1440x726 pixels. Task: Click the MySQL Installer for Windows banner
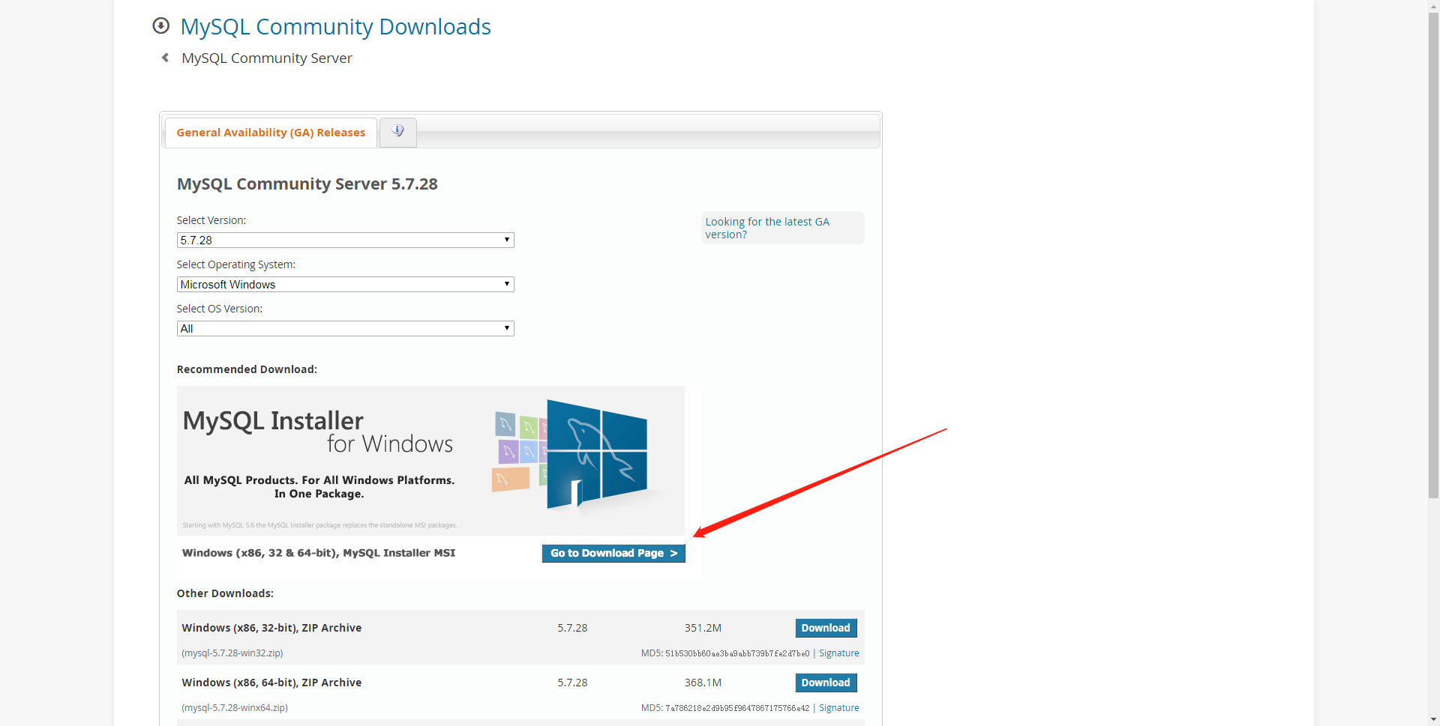click(430, 460)
